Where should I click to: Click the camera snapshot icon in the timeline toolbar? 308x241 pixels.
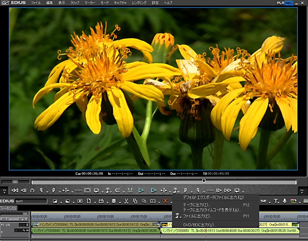pos(80,201)
